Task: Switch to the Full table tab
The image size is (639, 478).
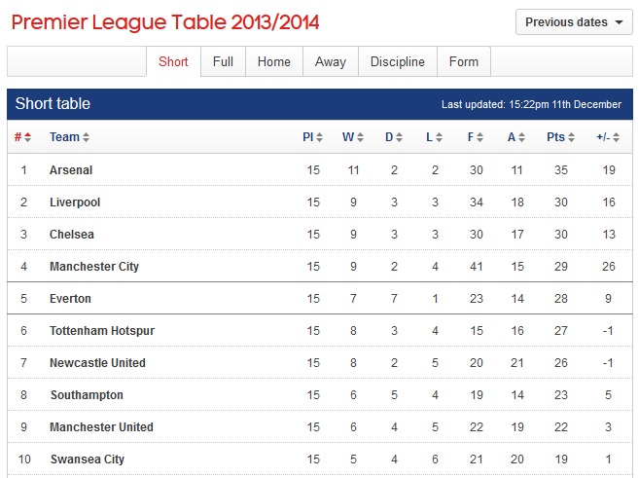Action: click(x=223, y=61)
